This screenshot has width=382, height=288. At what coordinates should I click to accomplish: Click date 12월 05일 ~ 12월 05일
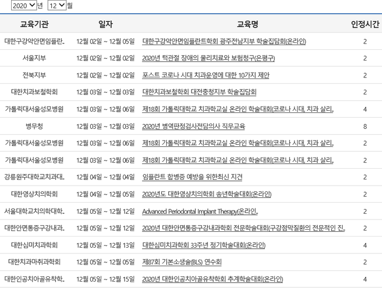[106, 262]
